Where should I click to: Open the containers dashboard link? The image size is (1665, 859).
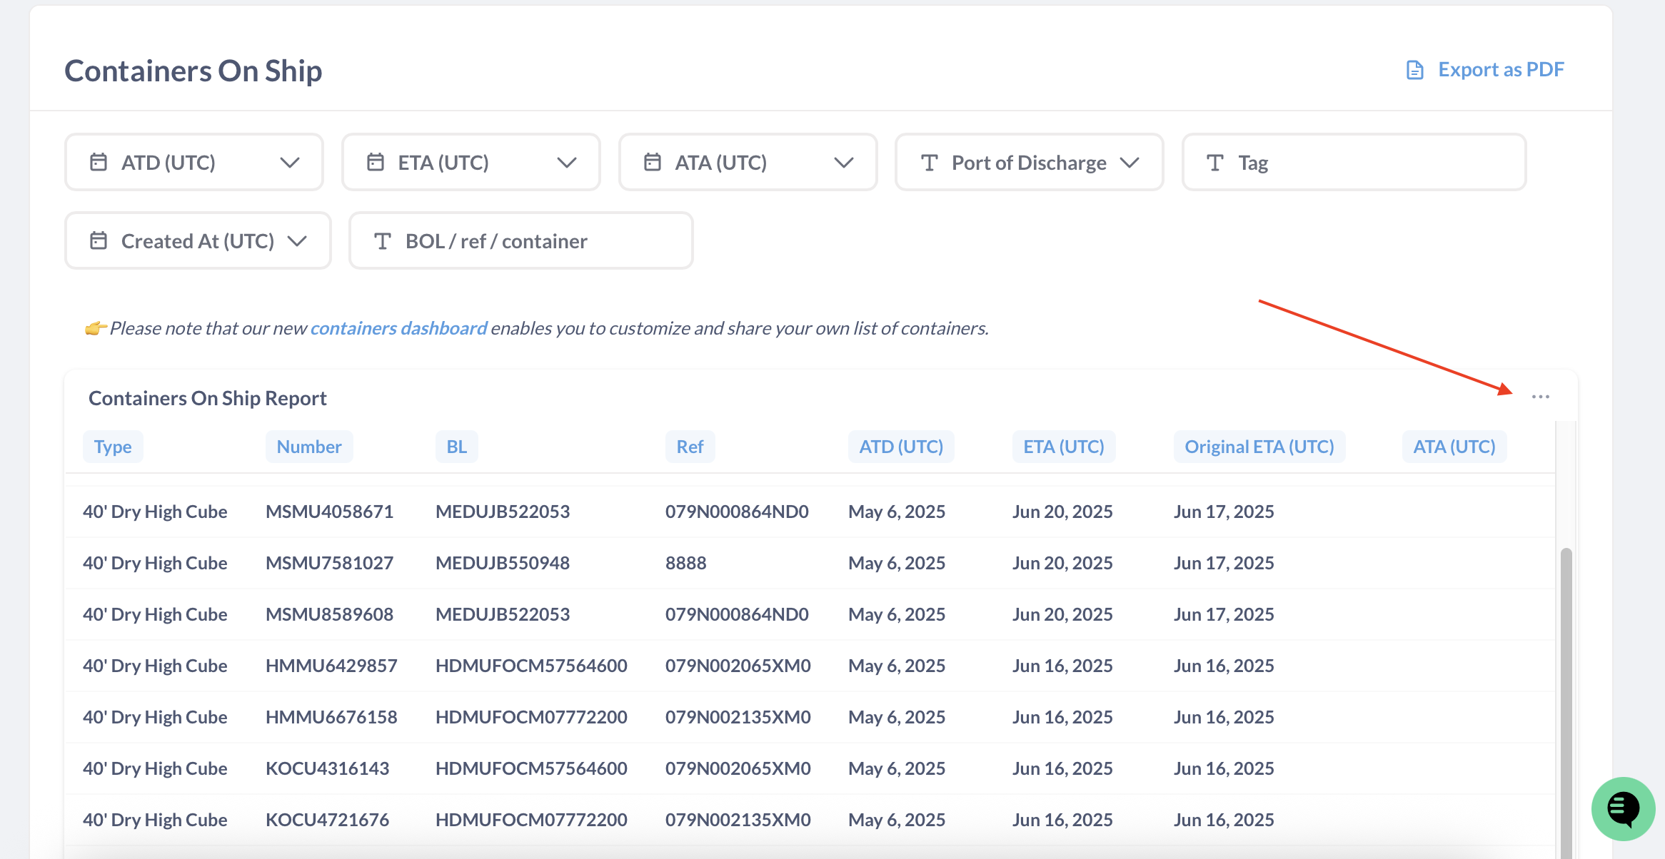(x=398, y=328)
